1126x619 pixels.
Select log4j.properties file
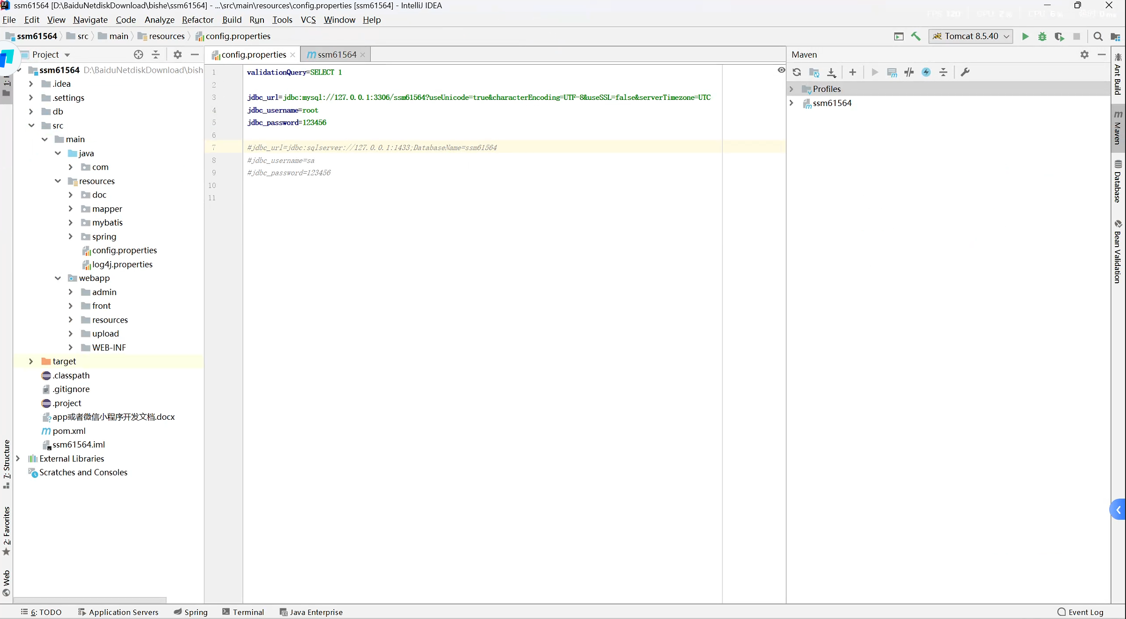coord(122,264)
